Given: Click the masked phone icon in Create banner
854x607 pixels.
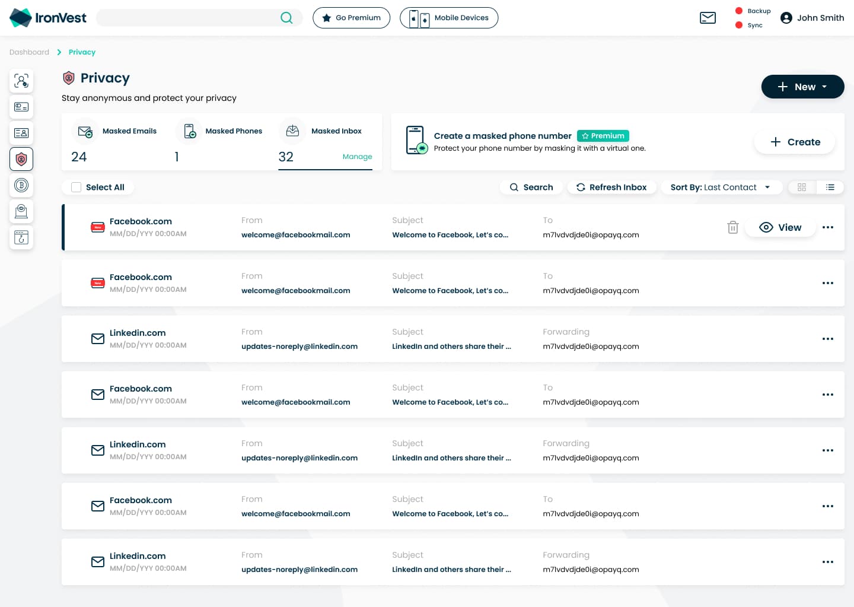Looking at the screenshot, I should [x=416, y=140].
